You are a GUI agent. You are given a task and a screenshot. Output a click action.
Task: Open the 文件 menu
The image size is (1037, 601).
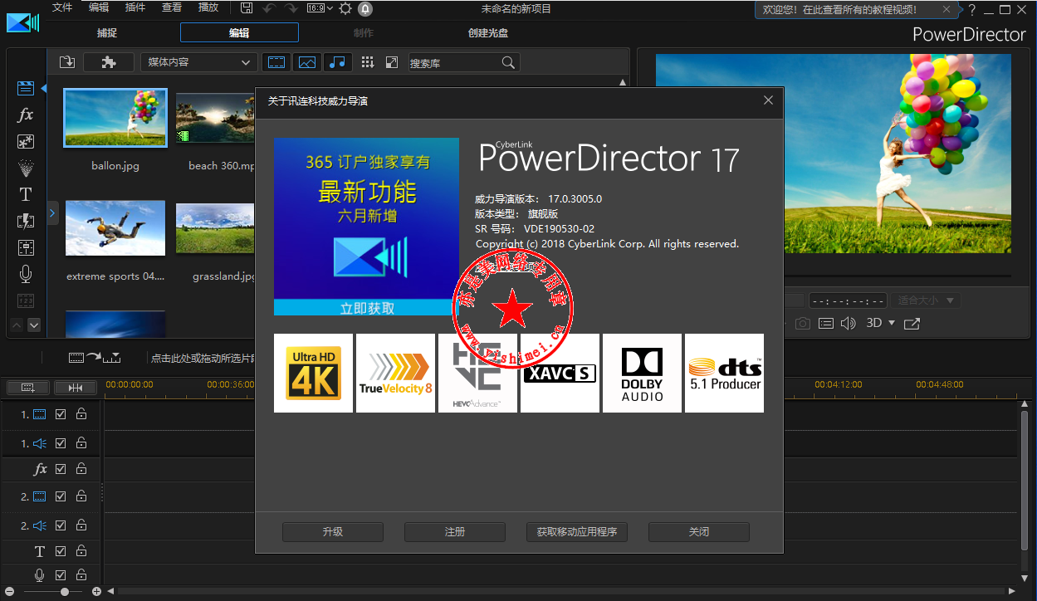pos(62,7)
